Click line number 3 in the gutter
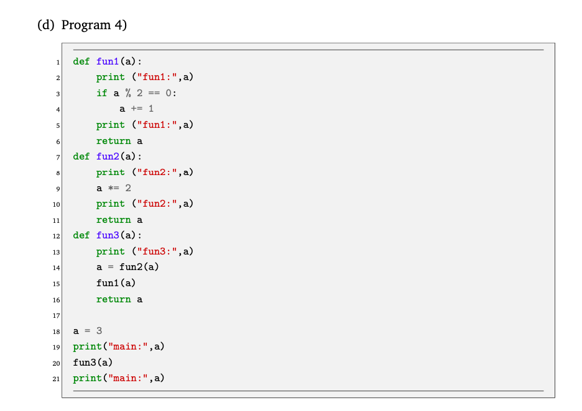 pos(58,94)
